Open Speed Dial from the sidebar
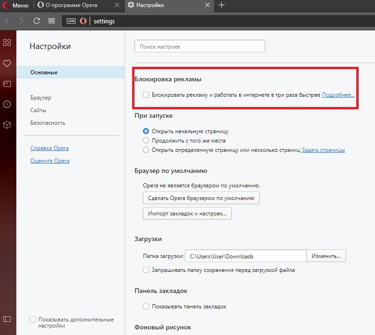Screen dimensions: 375x335 click(x=7, y=43)
